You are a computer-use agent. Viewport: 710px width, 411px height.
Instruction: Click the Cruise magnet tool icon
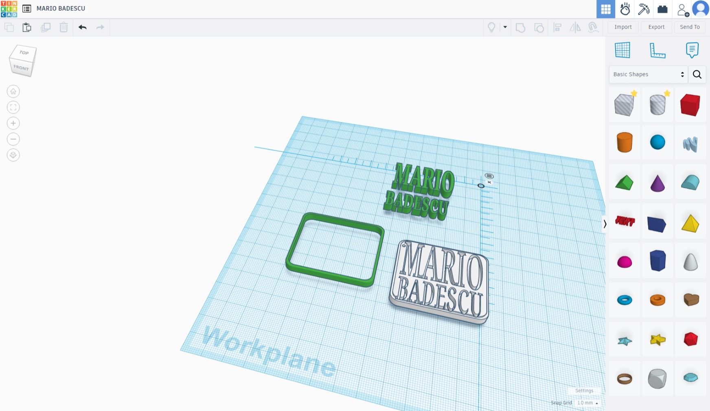click(x=593, y=27)
